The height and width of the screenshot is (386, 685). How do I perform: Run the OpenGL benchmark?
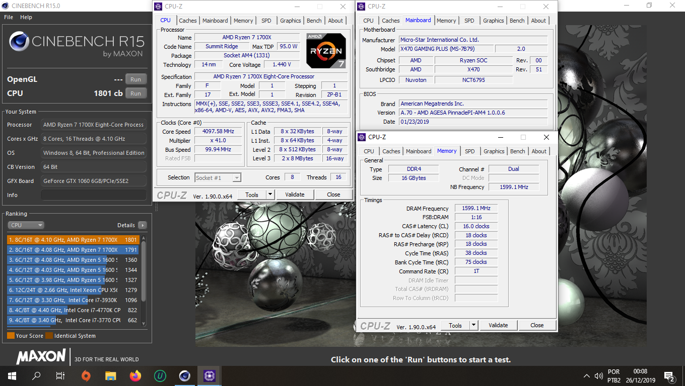136,79
